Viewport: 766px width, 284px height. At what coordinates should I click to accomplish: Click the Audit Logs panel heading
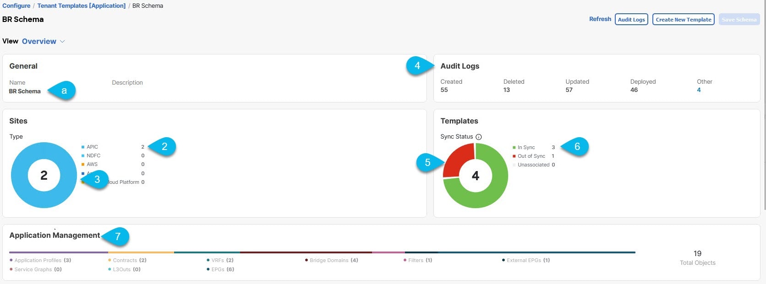[460, 66]
